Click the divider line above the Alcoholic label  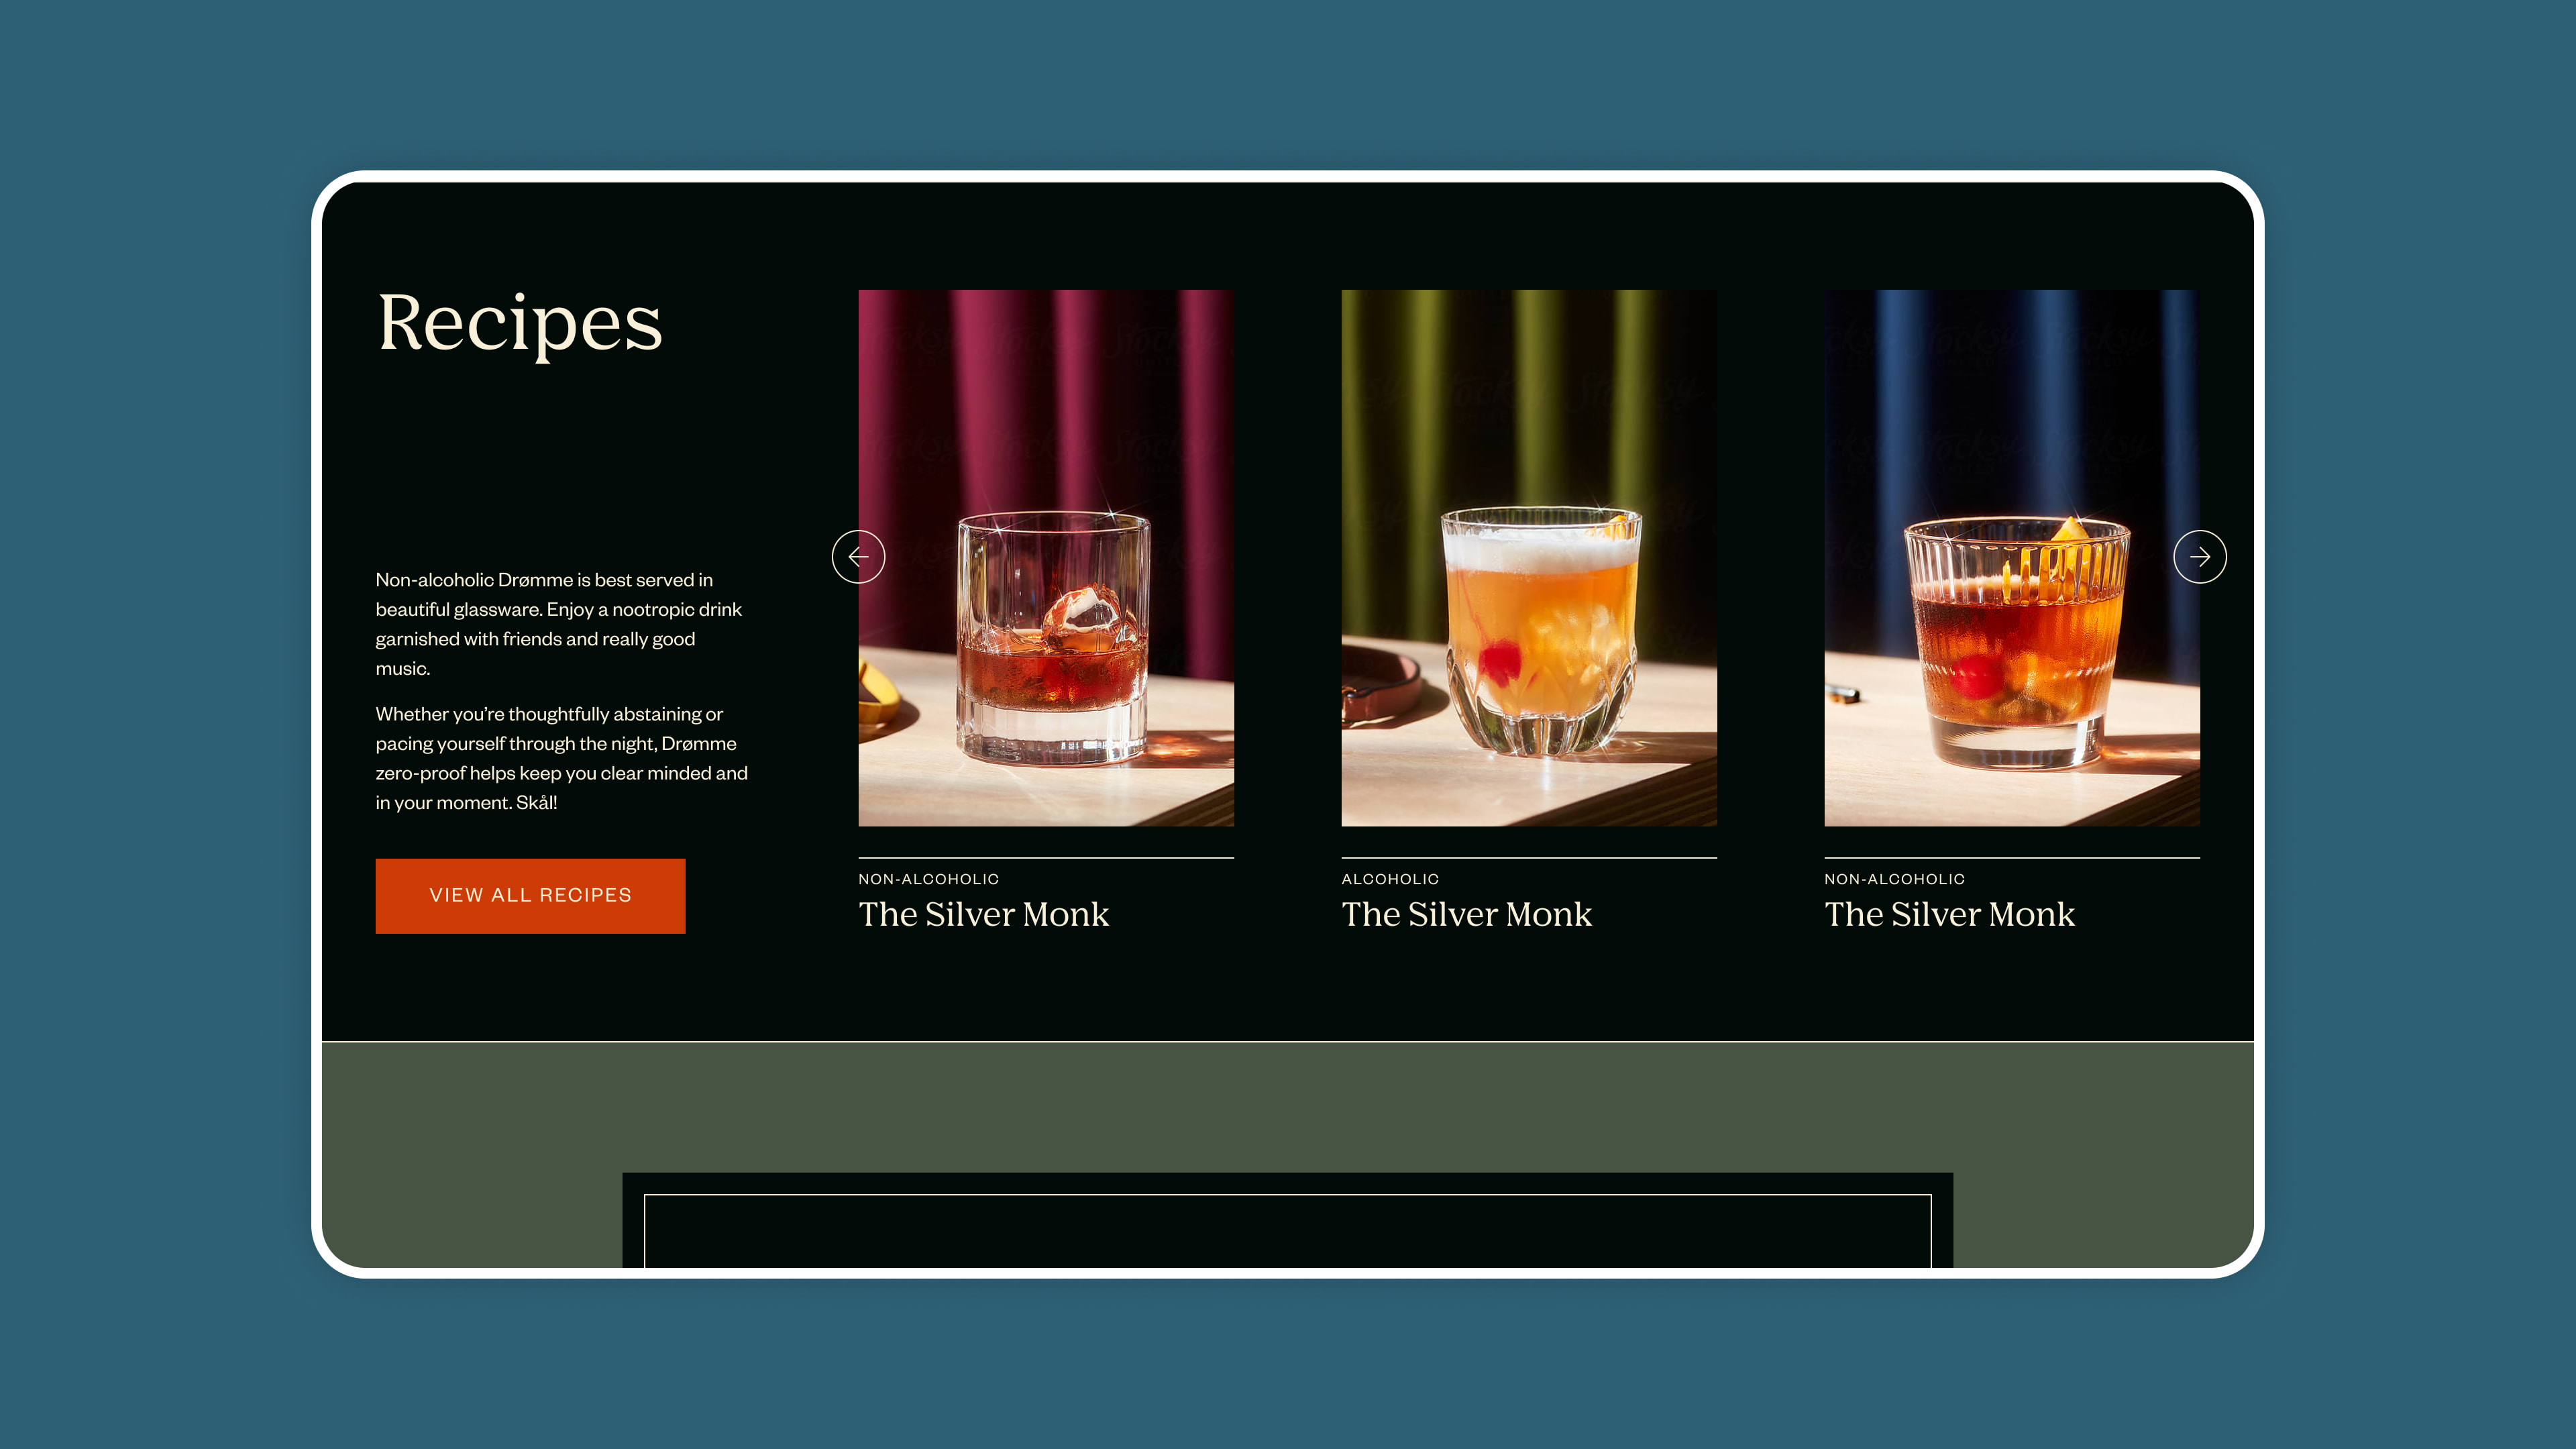tap(1528, 857)
